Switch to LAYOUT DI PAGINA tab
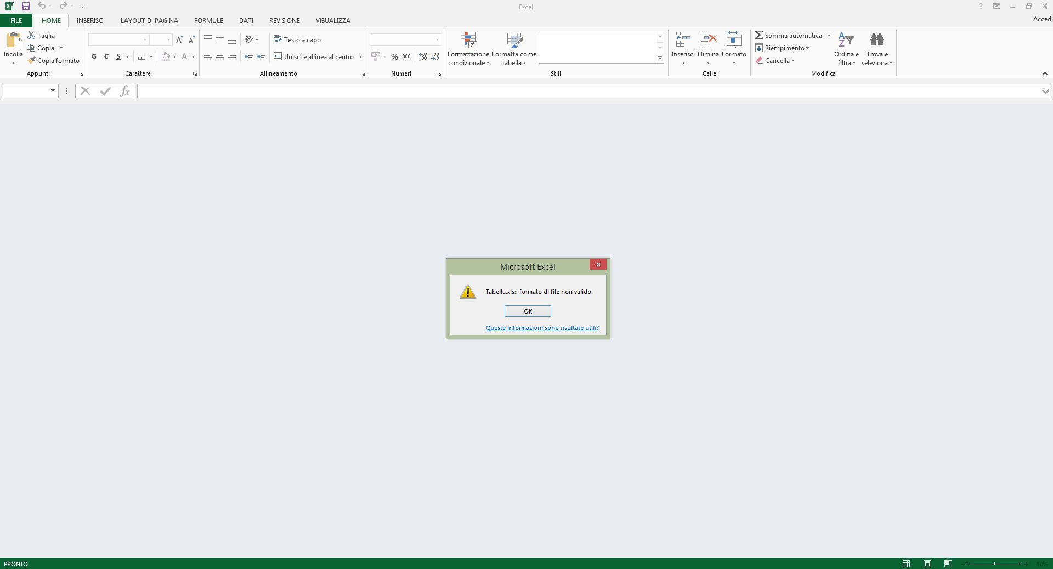The image size is (1053, 569). point(149,20)
